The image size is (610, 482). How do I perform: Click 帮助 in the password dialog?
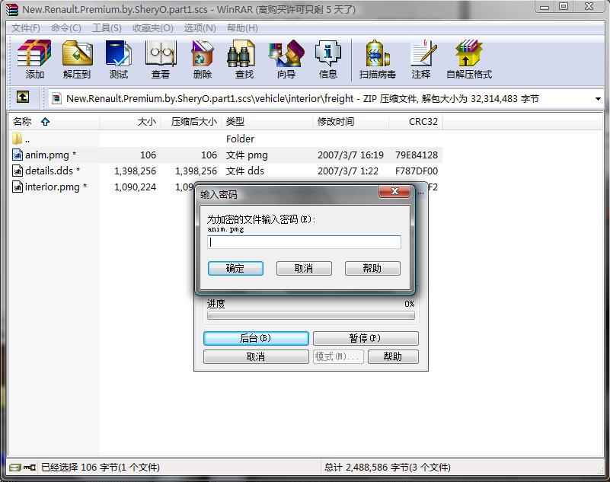372,269
